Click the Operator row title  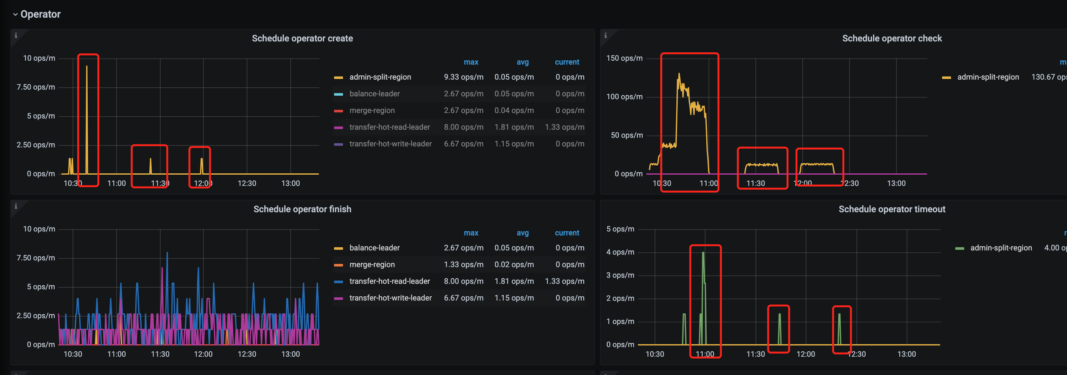pyautogui.click(x=40, y=14)
